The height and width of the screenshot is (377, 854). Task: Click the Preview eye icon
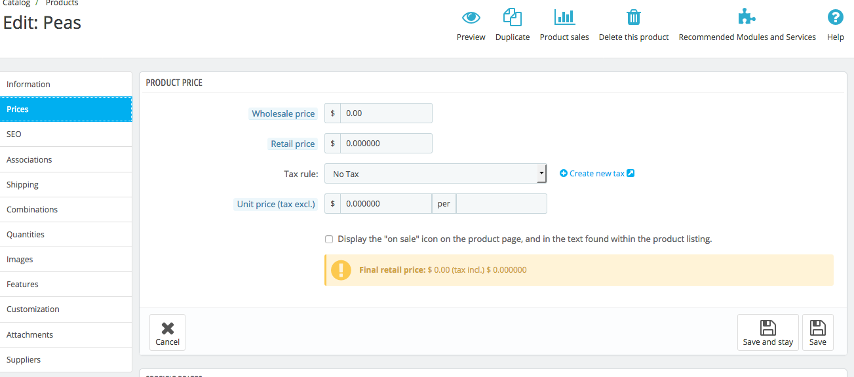(471, 18)
